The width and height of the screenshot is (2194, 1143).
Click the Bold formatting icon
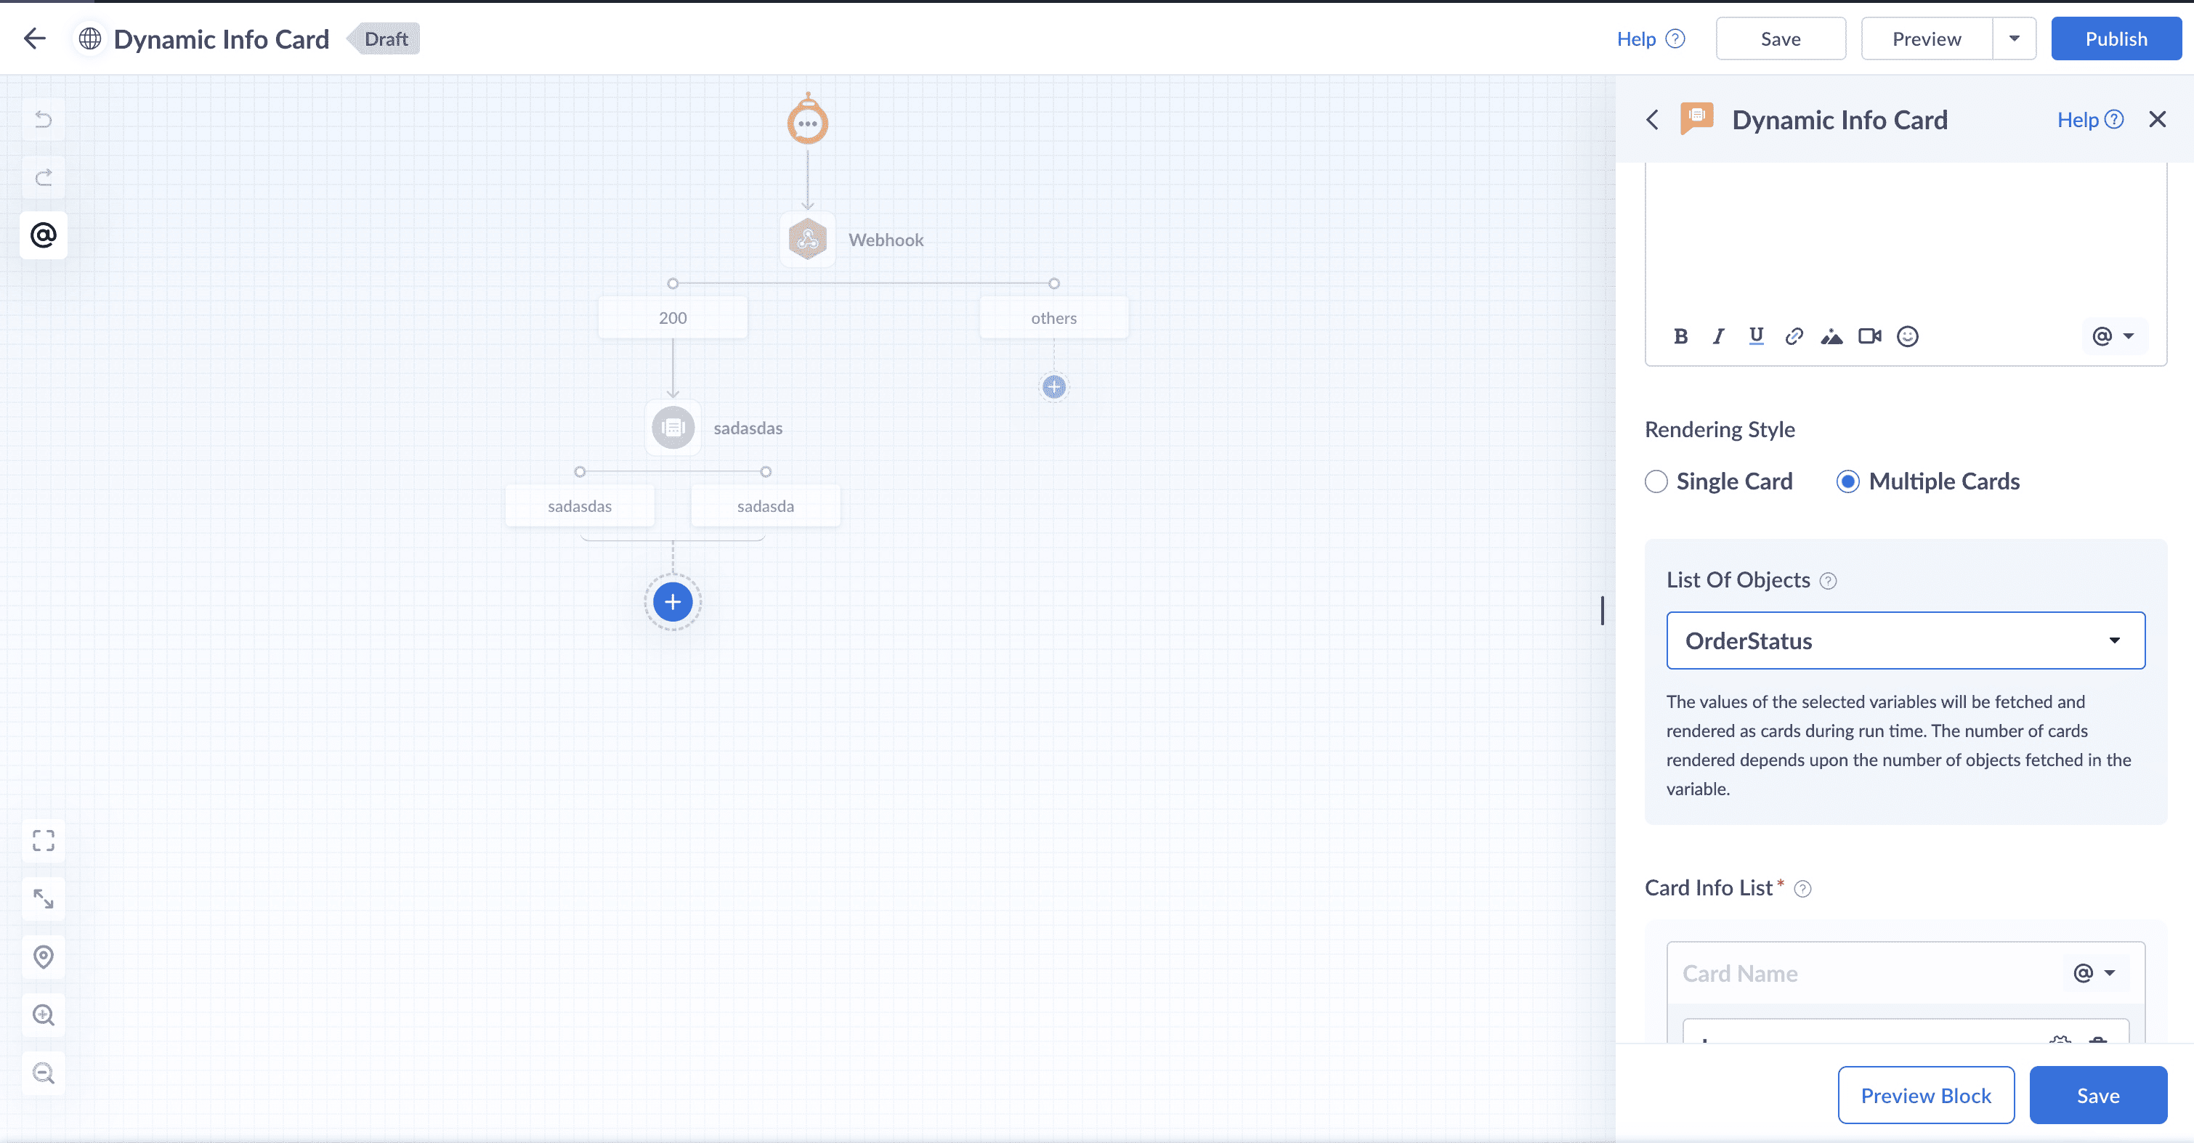(x=1680, y=336)
